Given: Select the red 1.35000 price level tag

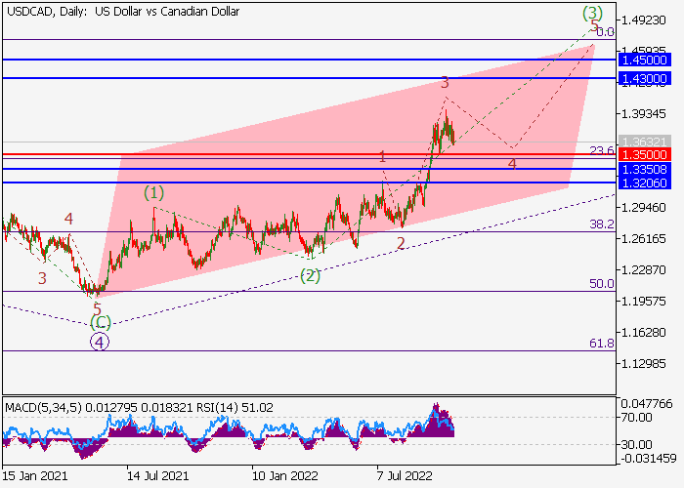Looking at the screenshot, I should (x=645, y=154).
